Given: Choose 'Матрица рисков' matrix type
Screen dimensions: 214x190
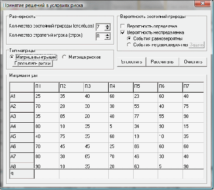Looking at the screenshot, I should point(64,57).
